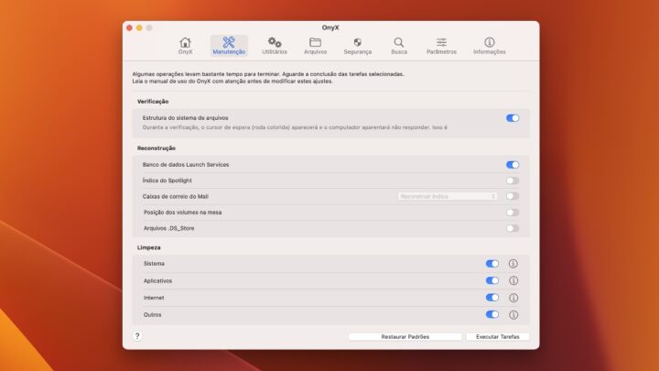Minimize the OnyX window
The height and width of the screenshot is (371, 659).
point(139,27)
